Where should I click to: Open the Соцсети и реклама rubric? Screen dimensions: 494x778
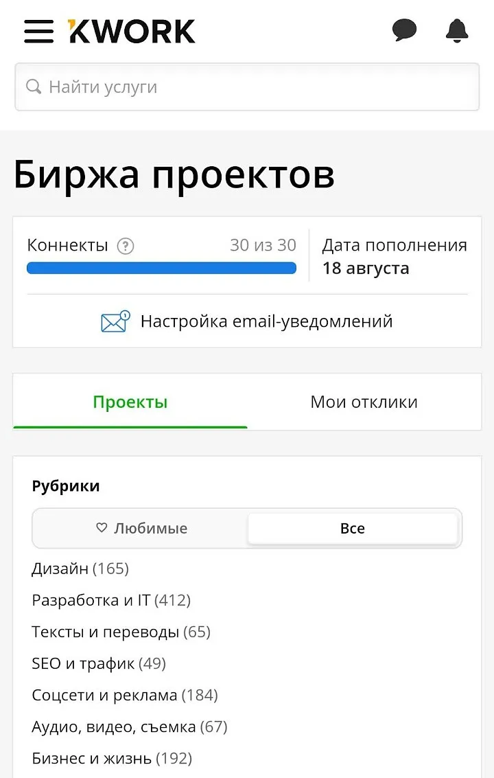[x=125, y=695]
